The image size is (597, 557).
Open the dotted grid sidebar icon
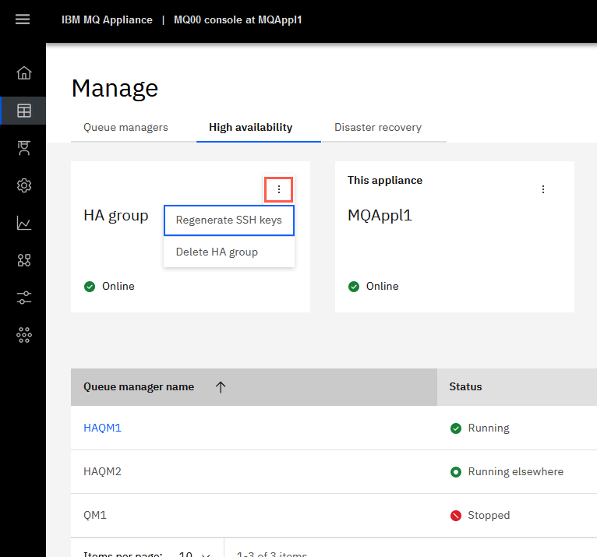[x=24, y=335]
